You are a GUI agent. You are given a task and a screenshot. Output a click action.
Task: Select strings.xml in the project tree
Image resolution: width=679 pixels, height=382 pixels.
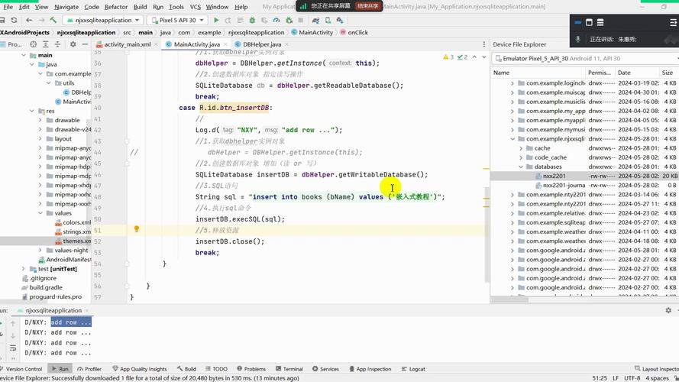coord(73,231)
